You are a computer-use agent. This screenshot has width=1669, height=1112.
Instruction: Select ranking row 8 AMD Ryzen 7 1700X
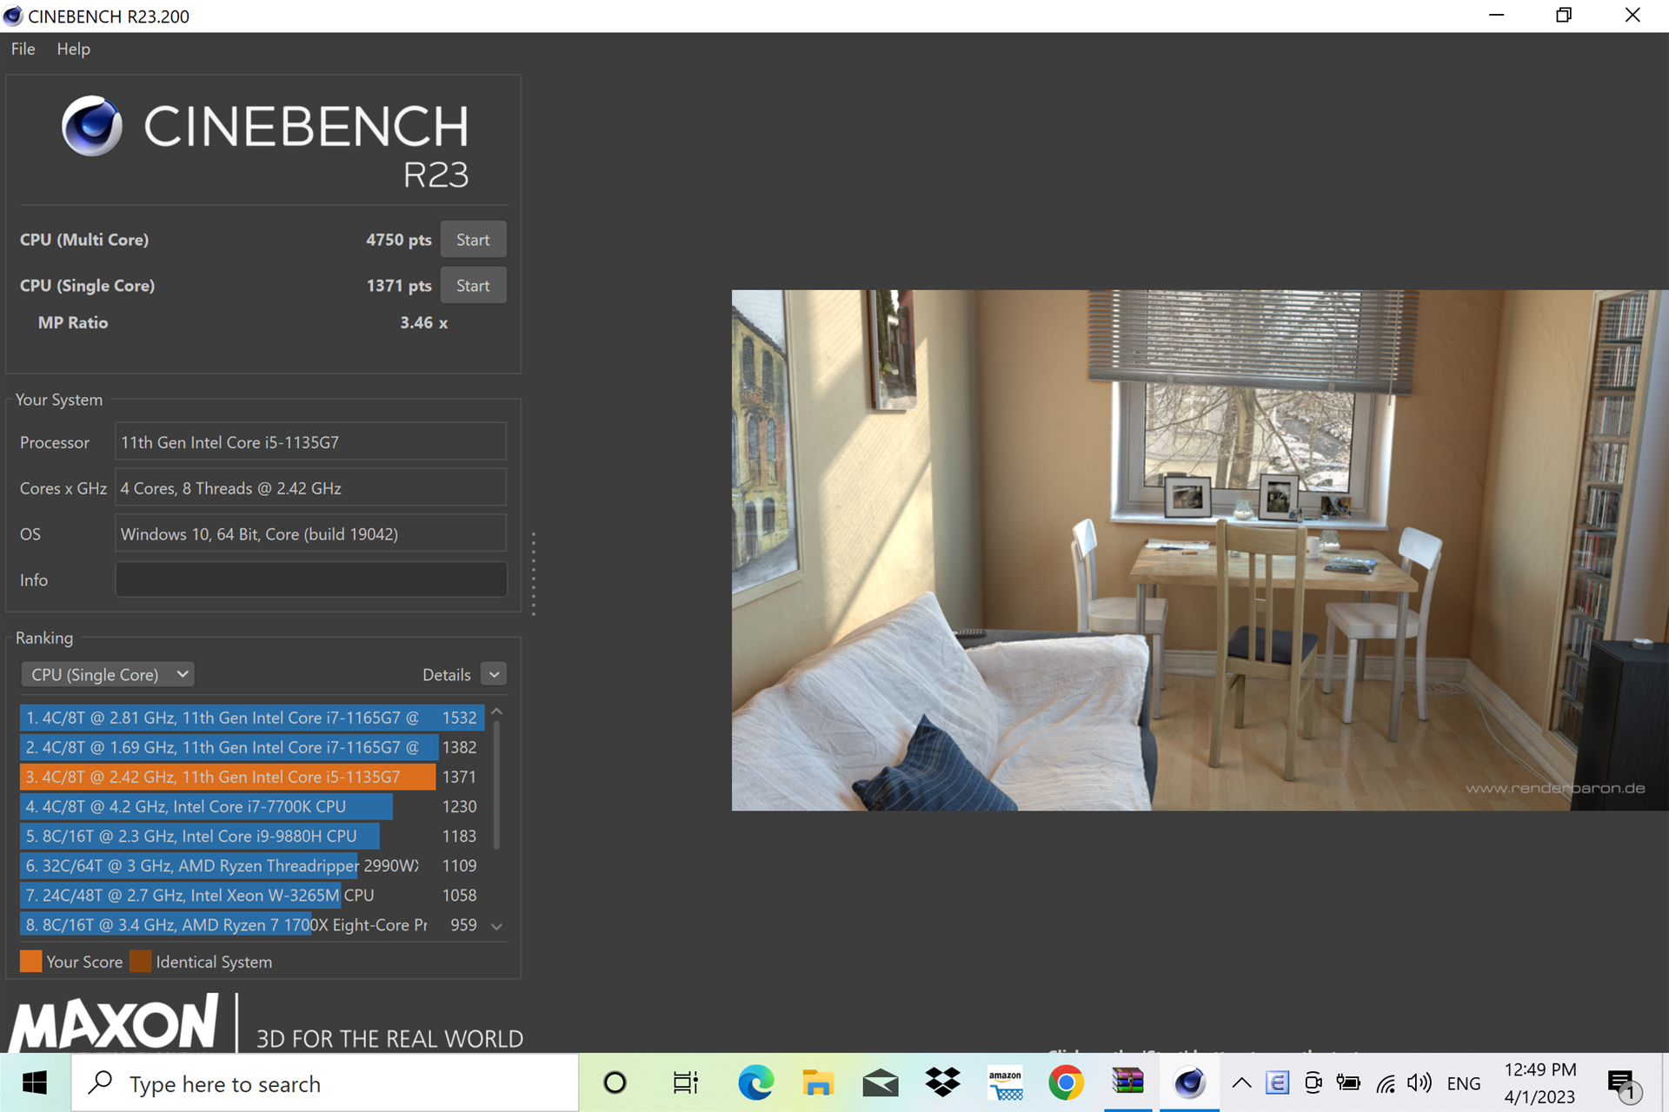click(x=252, y=925)
